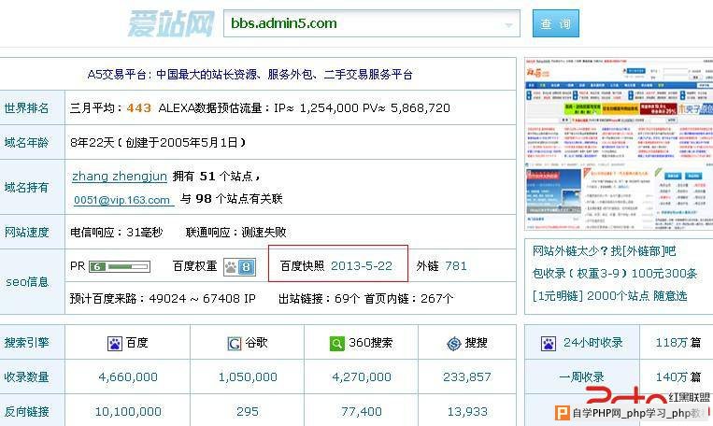This screenshot has width=713, height=426.
Task: Open zhang zhengjun owner link
Action: pyautogui.click(x=120, y=177)
